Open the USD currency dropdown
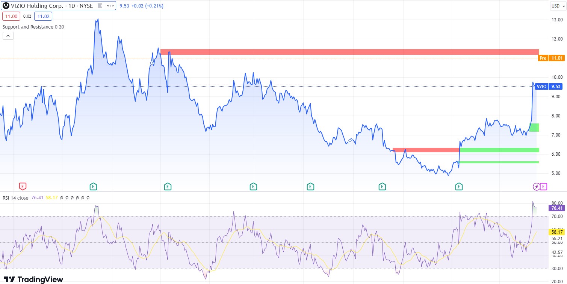This screenshot has width=567, height=284. tap(555, 6)
